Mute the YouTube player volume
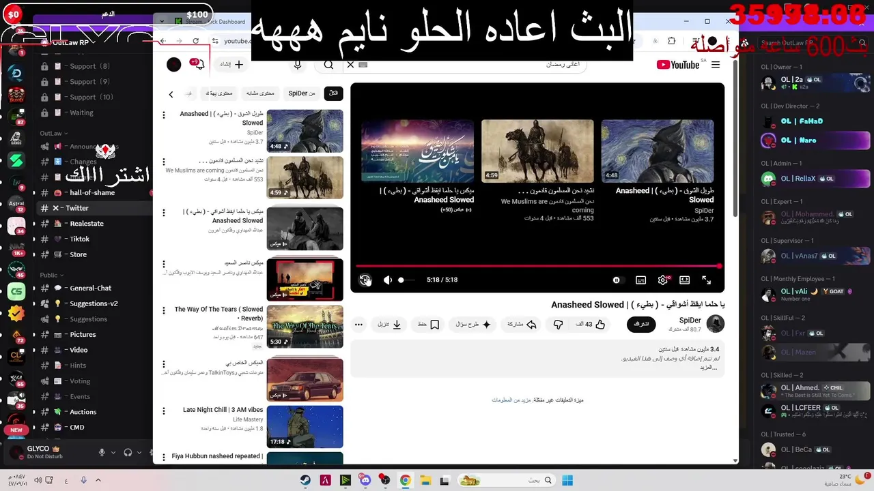This screenshot has height=491, width=874. 388,280
